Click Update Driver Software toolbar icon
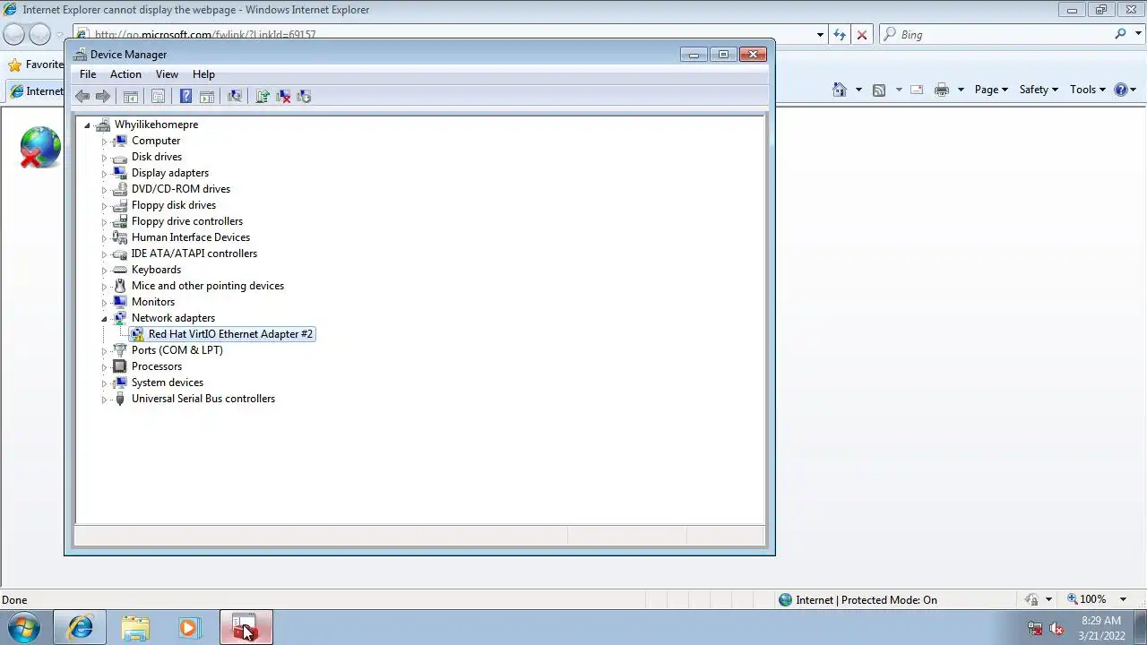Image resolution: width=1147 pixels, height=645 pixels. click(x=263, y=96)
